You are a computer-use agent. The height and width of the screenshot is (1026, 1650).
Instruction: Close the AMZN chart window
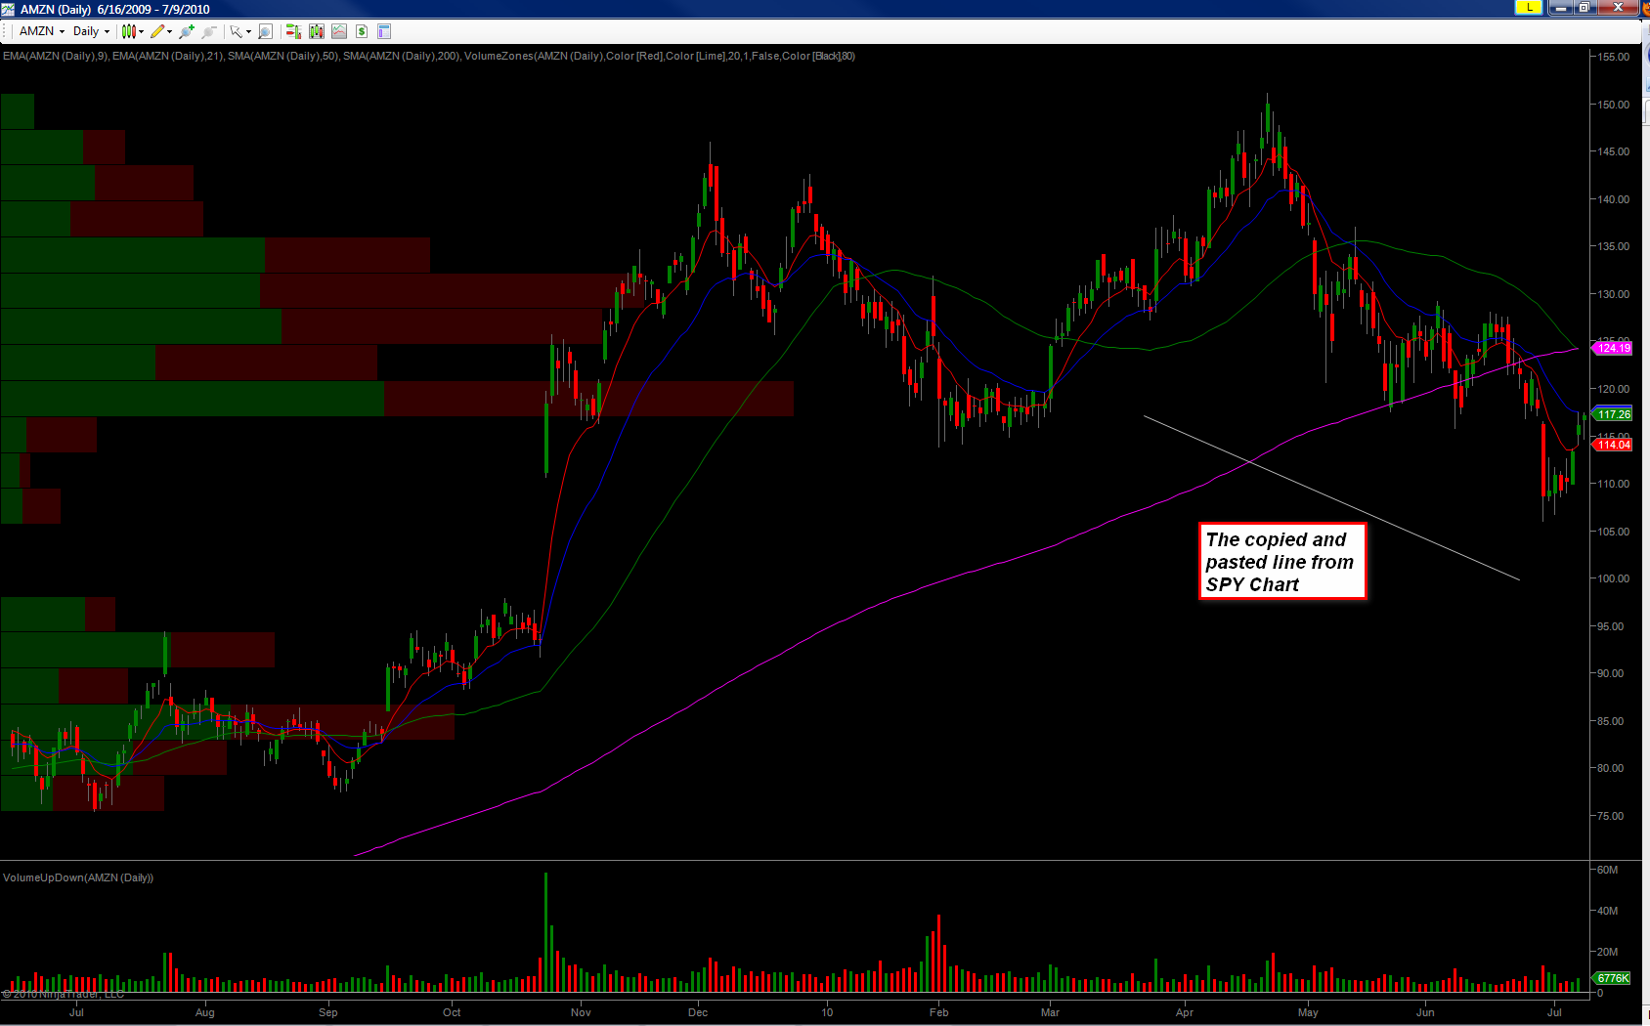point(1619,8)
